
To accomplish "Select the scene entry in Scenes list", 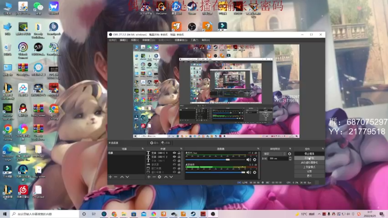I will coord(126,153).
